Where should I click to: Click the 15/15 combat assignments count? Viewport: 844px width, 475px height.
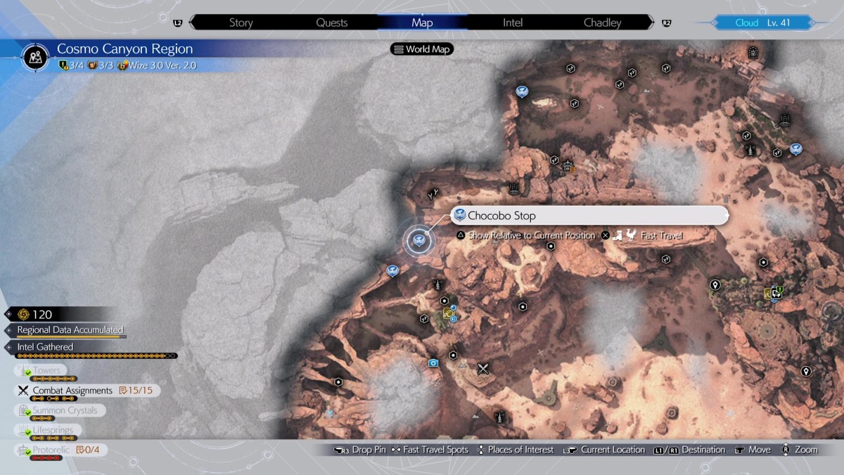click(136, 390)
